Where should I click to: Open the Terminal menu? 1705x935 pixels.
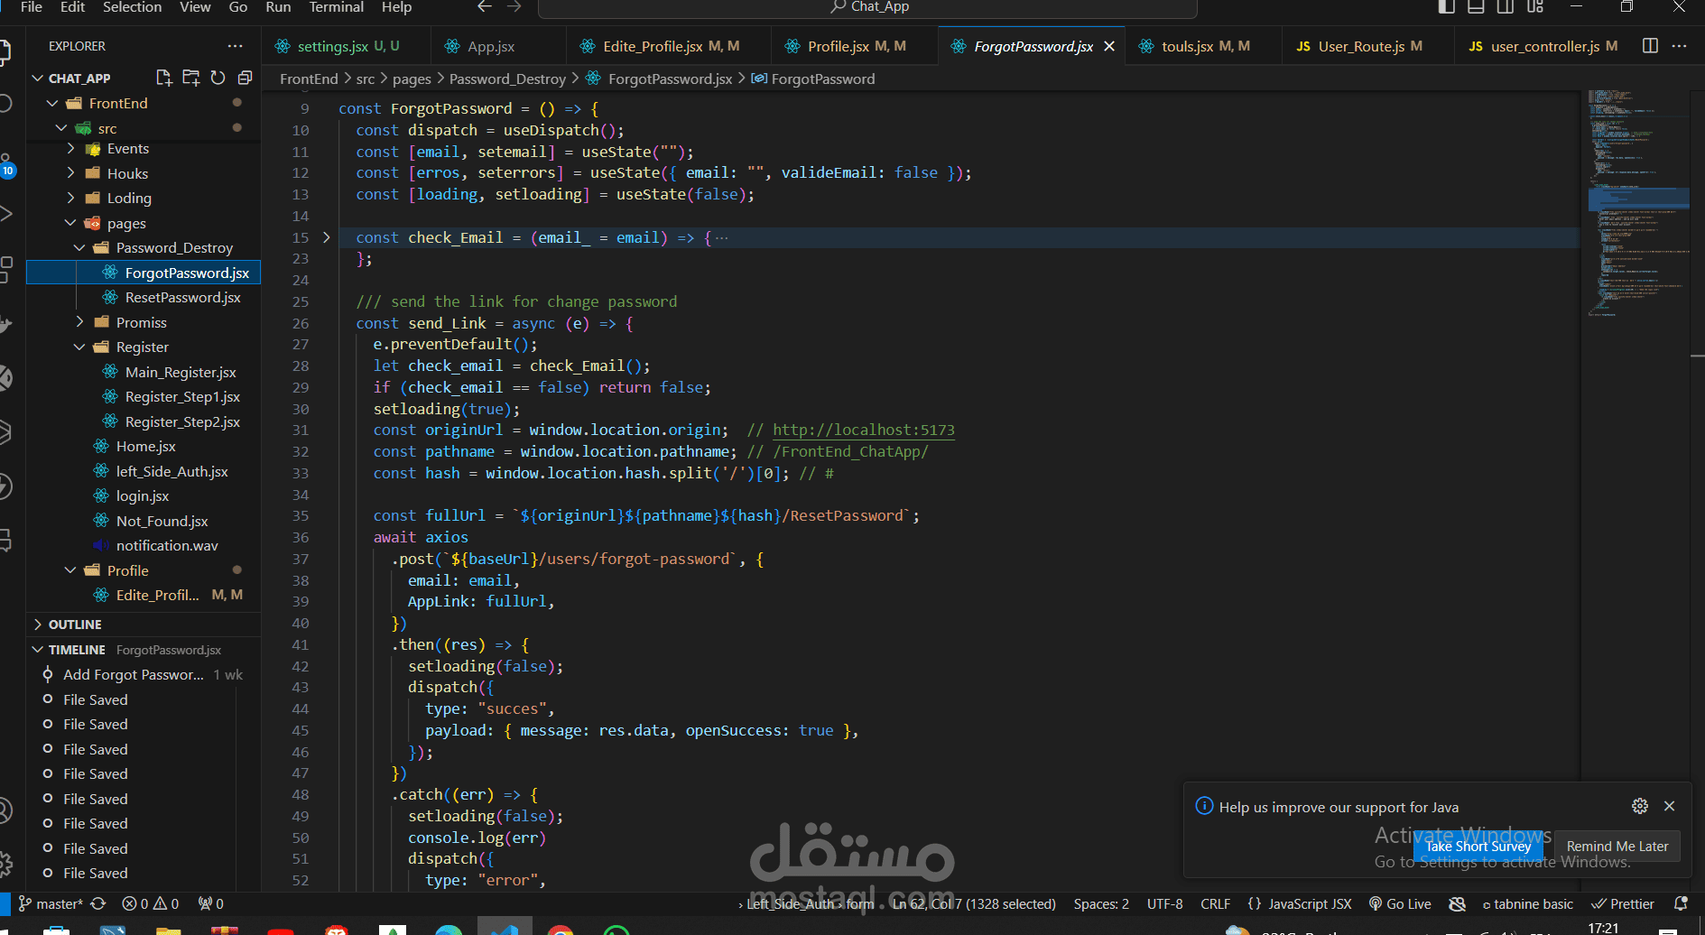[337, 7]
